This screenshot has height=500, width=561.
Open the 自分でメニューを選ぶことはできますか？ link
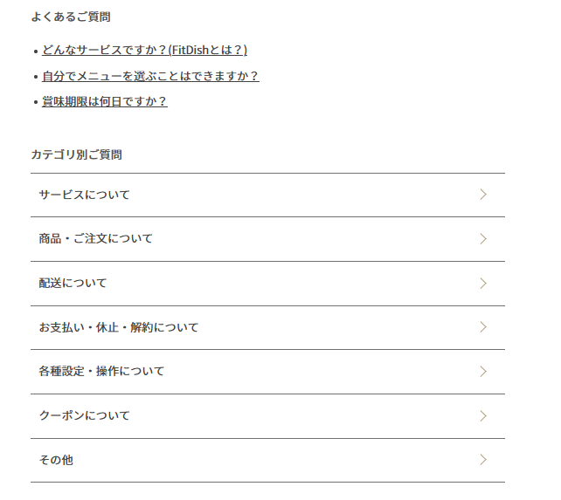150,76
